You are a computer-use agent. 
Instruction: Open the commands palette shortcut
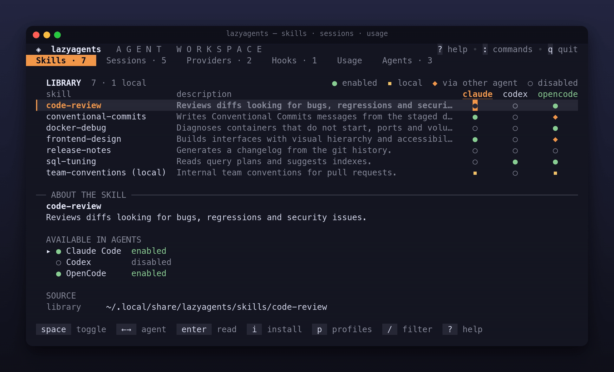pyautogui.click(x=507, y=50)
